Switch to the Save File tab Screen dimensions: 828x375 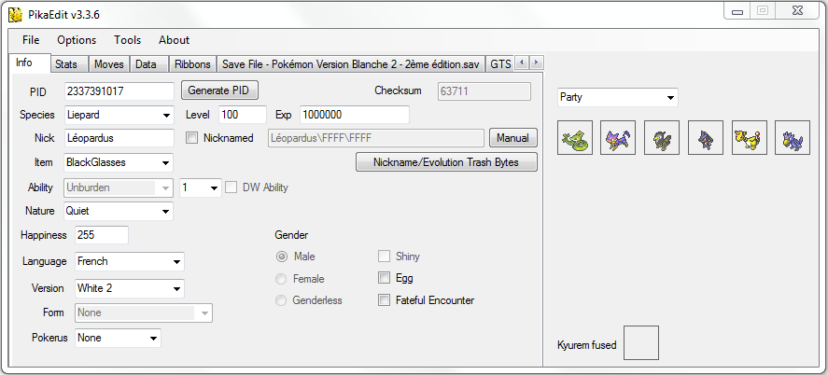[351, 64]
